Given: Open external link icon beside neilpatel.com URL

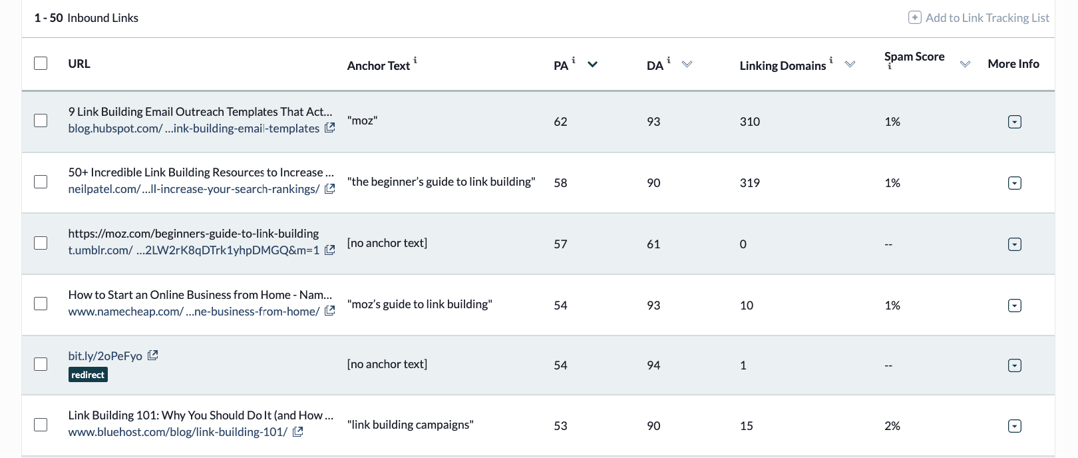Looking at the screenshot, I should click(x=329, y=189).
